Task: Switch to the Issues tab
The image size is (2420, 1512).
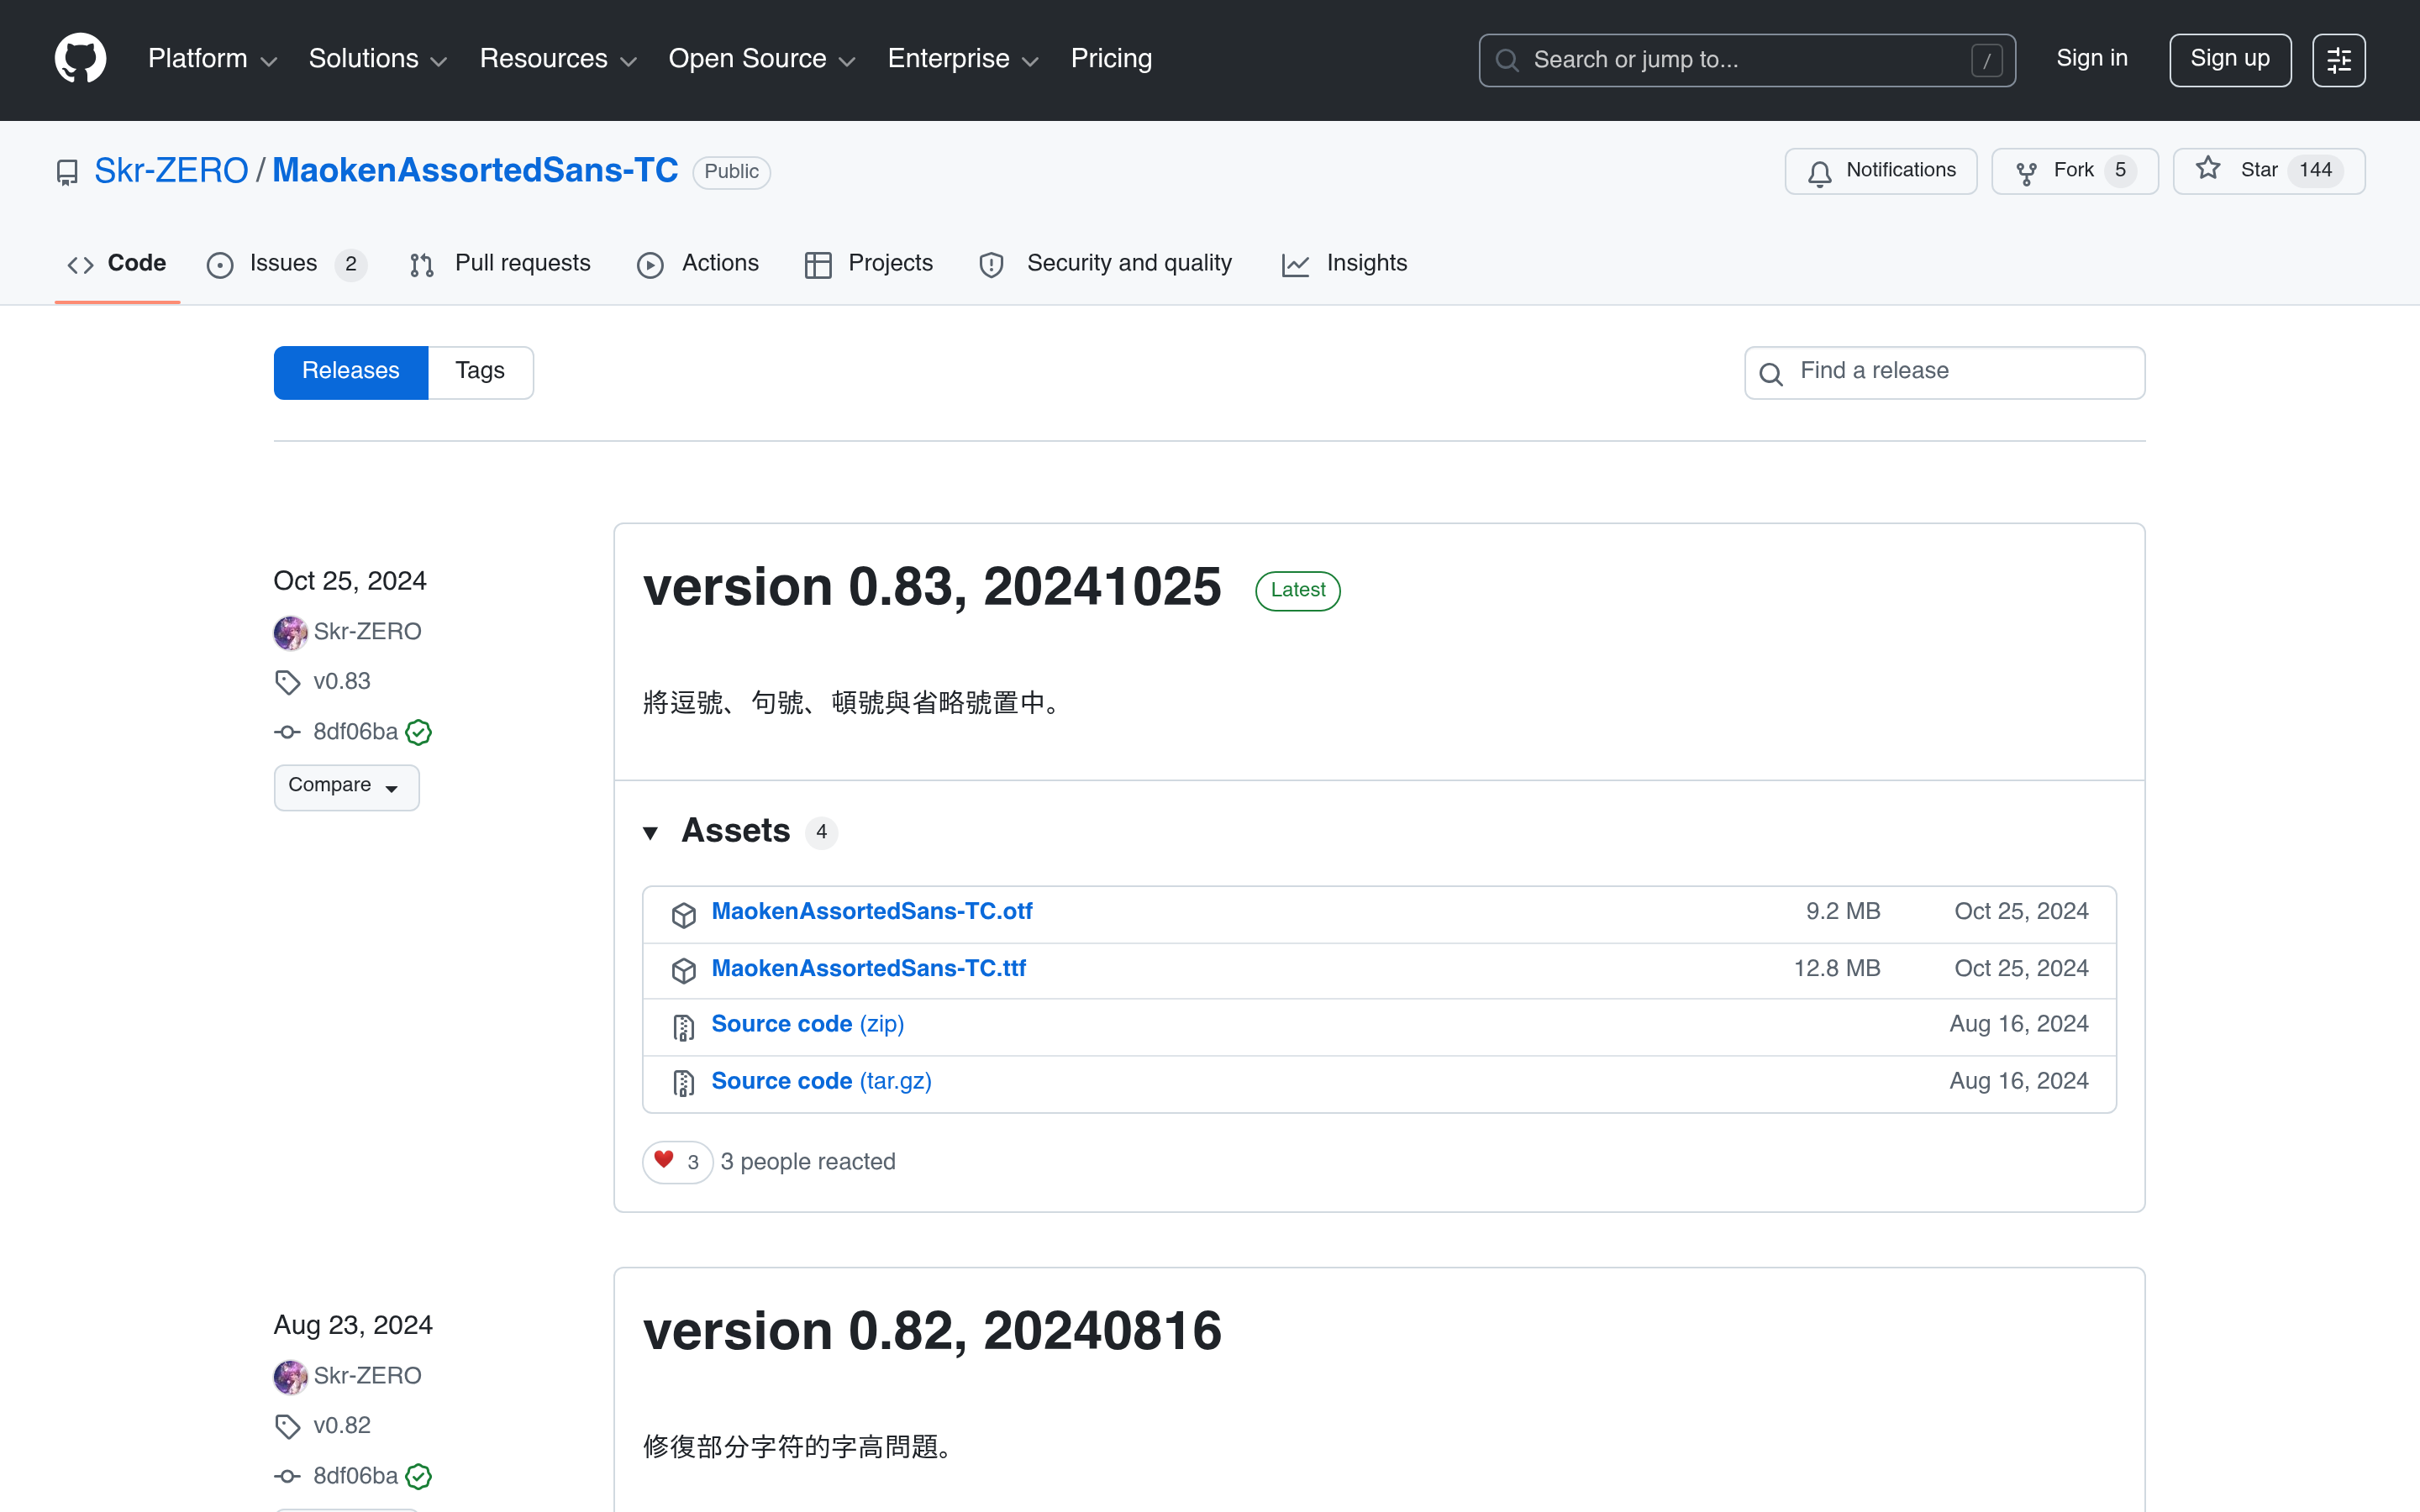Action: [286, 264]
